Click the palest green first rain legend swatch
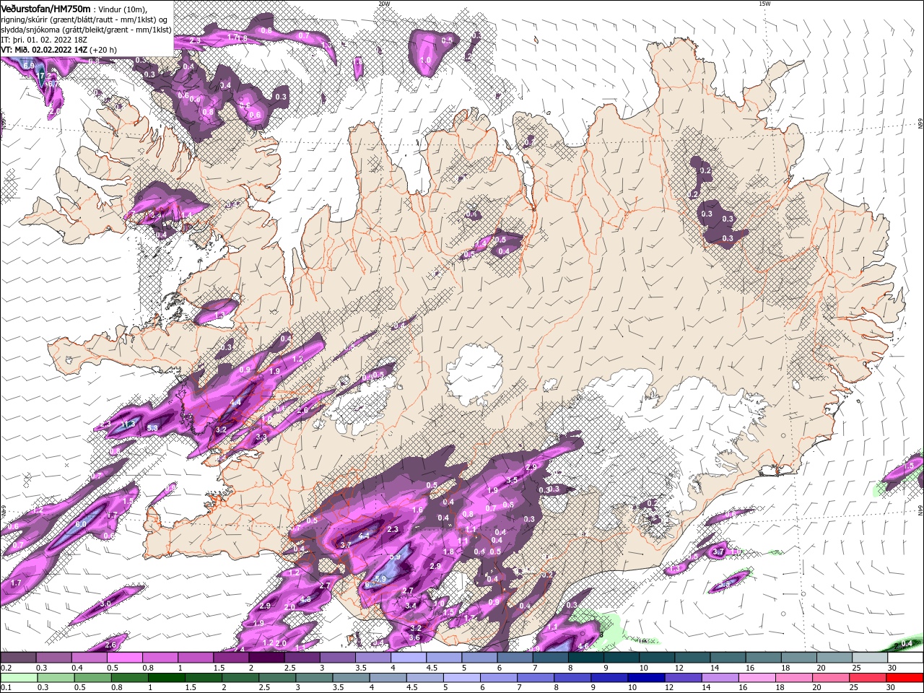Image resolution: width=924 pixels, height=693 pixels. click(x=18, y=676)
